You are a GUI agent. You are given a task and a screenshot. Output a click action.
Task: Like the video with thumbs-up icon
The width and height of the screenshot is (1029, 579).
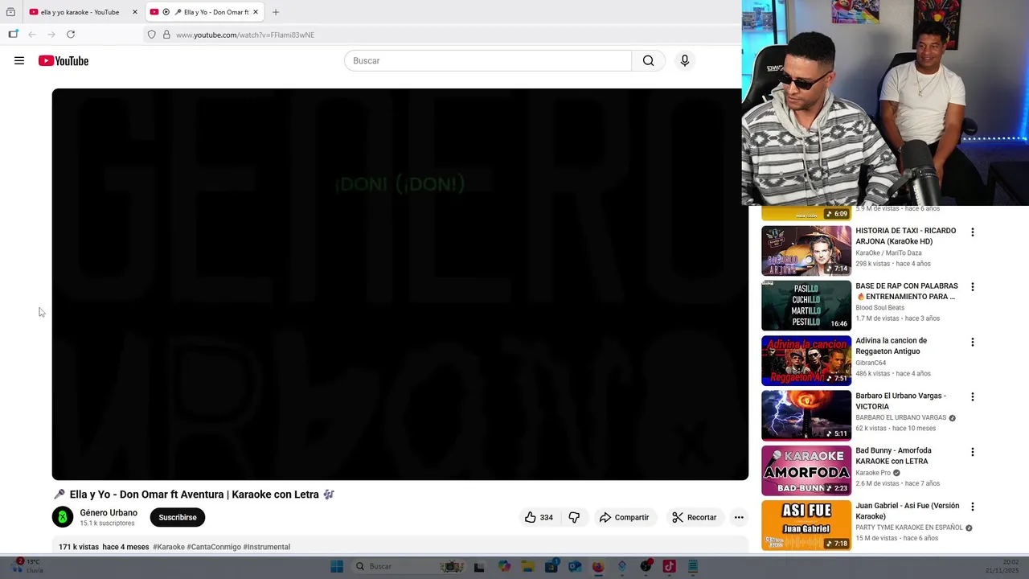coord(539,518)
